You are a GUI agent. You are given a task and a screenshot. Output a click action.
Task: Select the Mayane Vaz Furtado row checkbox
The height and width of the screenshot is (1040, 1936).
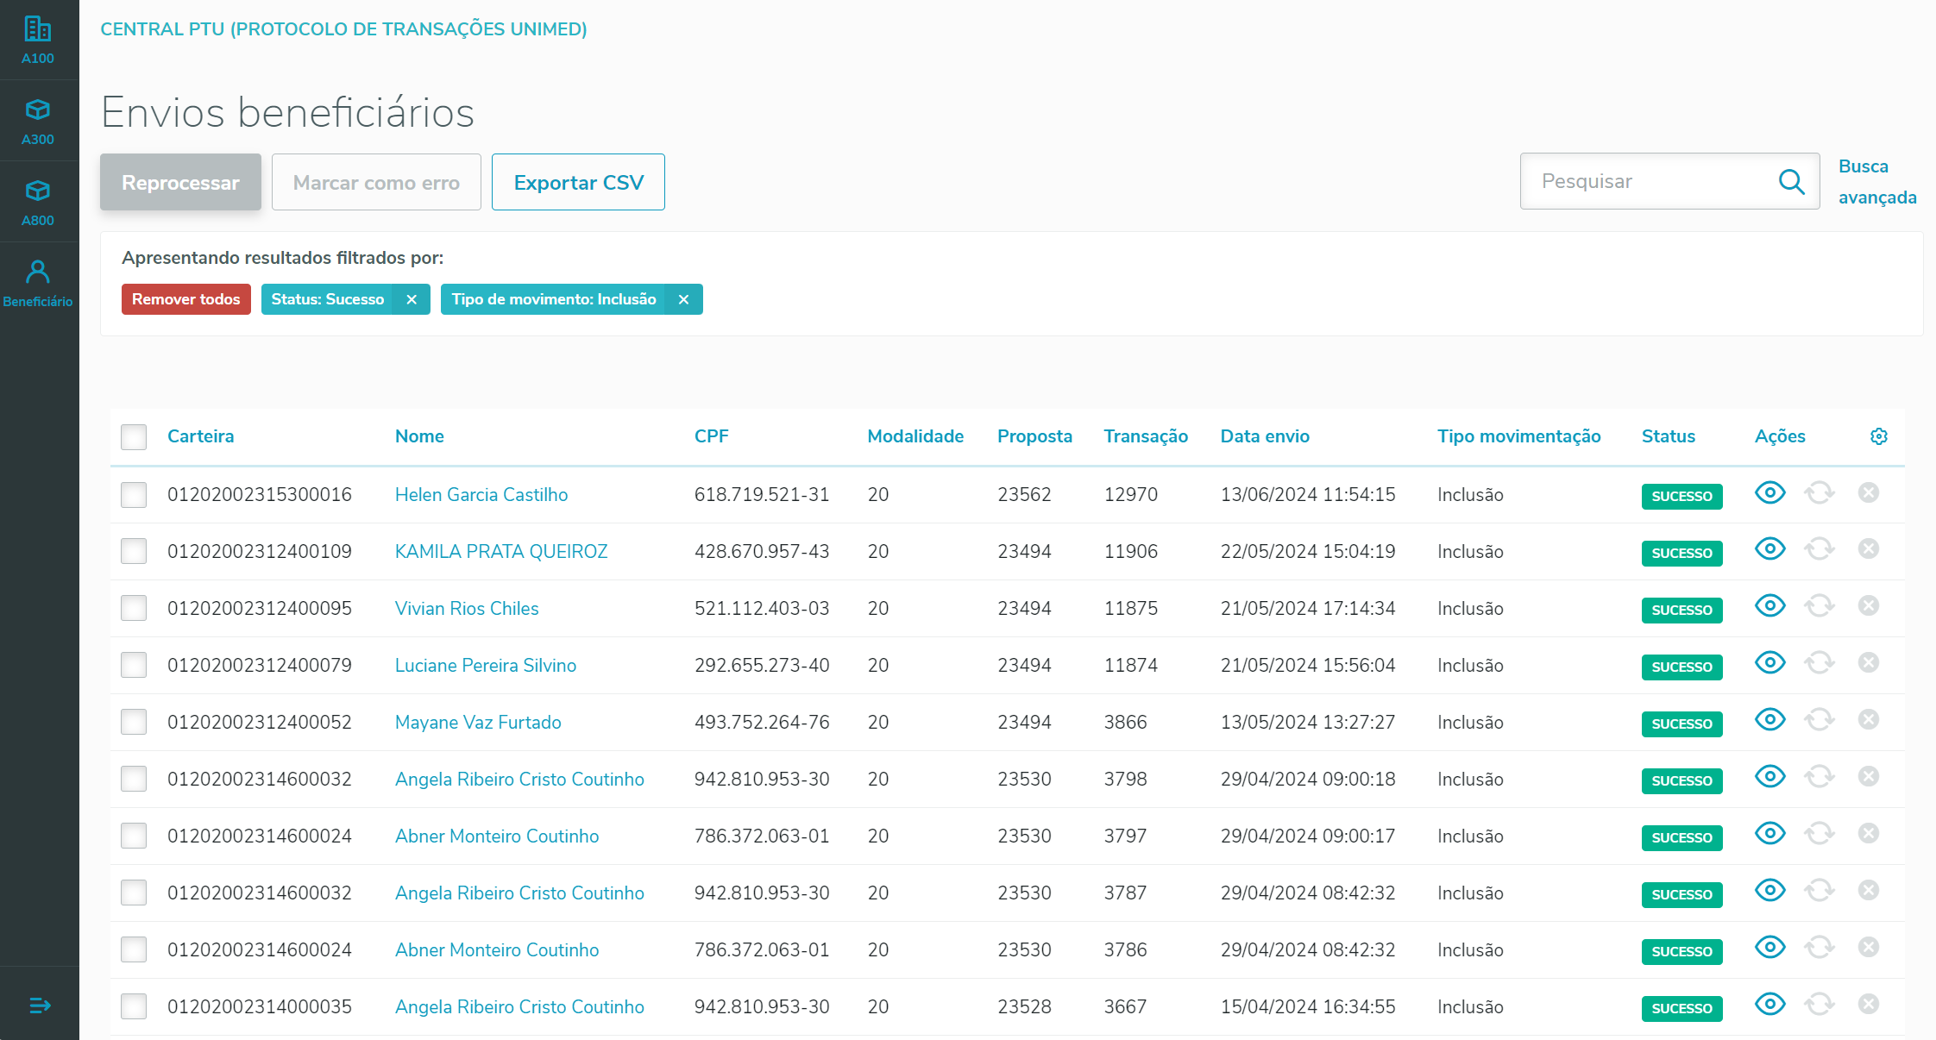tap(134, 722)
